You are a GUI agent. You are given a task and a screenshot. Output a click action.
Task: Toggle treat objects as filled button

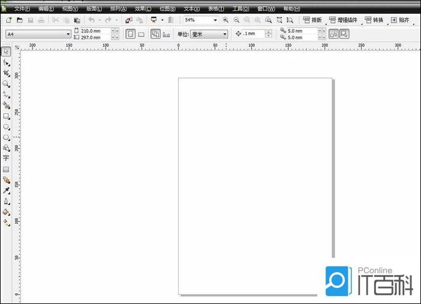(x=333, y=34)
